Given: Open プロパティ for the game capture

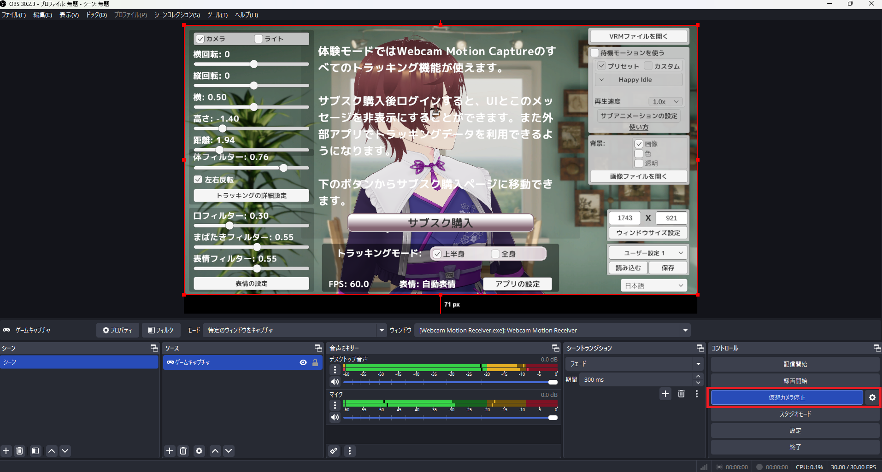Looking at the screenshot, I should click(118, 330).
